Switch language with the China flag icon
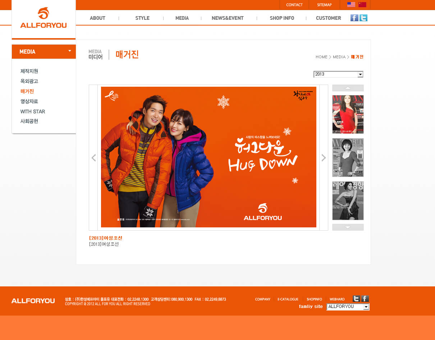The width and height of the screenshot is (435, 340). pyautogui.click(x=362, y=5)
